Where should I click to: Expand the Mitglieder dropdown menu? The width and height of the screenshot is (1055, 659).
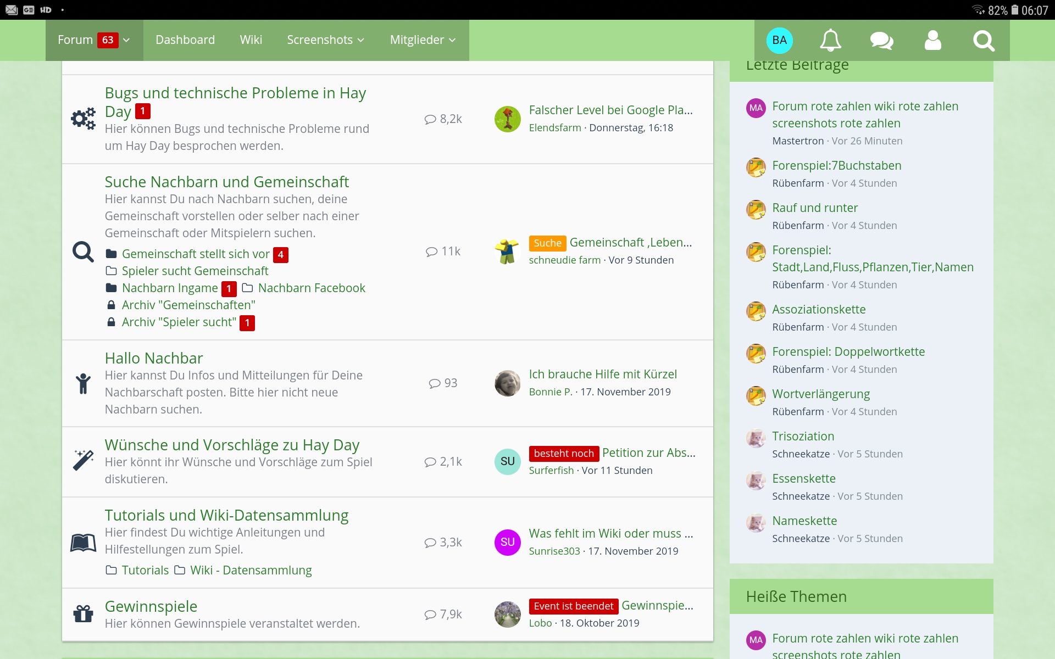452,40
